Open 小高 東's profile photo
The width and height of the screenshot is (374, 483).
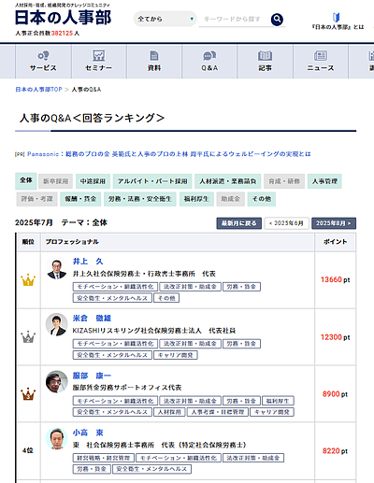[57, 438]
